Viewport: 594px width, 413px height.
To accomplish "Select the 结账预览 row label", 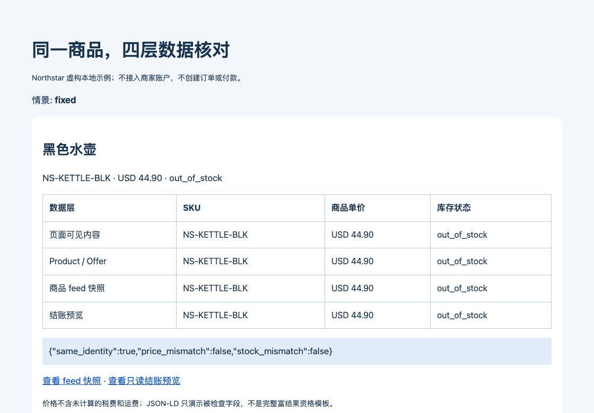I will (x=66, y=315).
